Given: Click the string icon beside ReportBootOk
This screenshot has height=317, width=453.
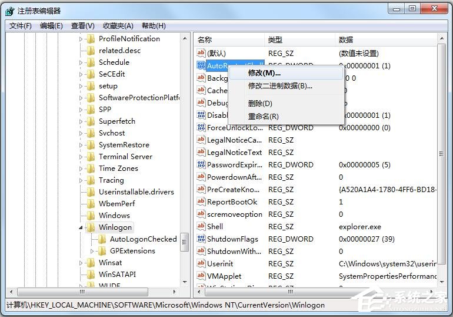Looking at the screenshot, I should [201, 202].
